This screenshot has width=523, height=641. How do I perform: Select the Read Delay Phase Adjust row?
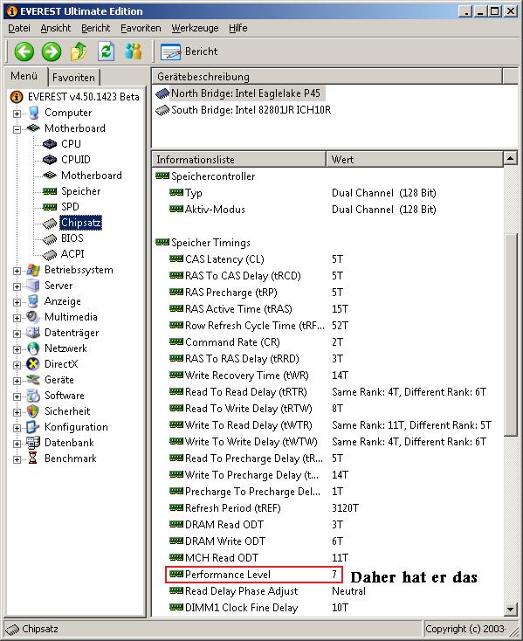(327, 591)
